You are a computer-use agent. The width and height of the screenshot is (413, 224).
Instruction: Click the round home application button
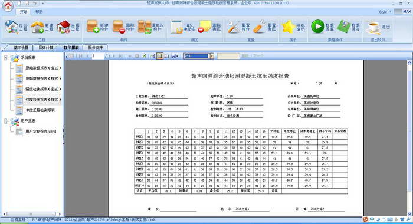click(x=8, y=6)
